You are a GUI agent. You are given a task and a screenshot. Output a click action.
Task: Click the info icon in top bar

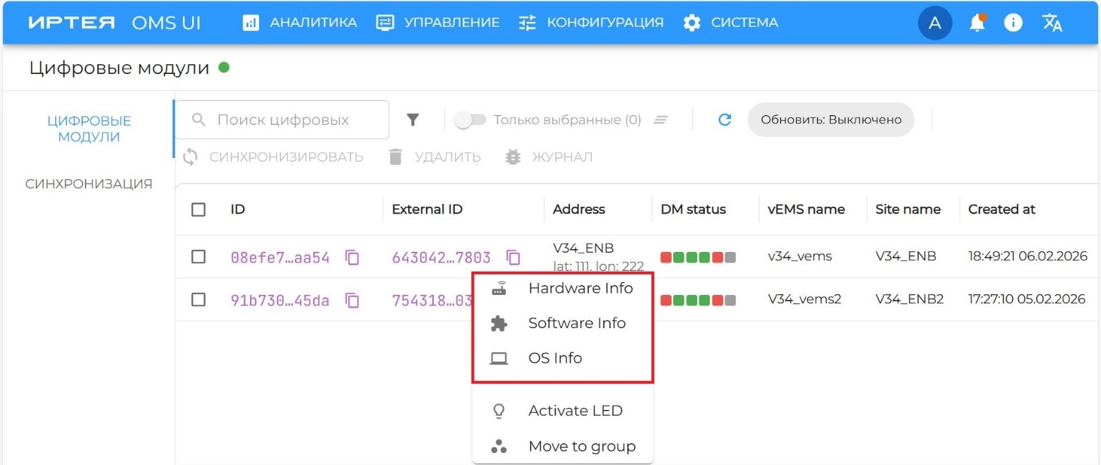point(1013,22)
